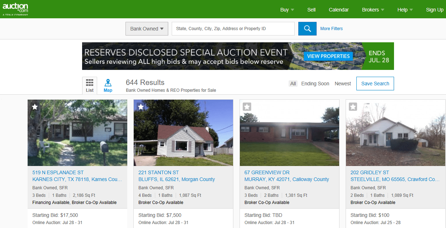Open the Buy dropdown menu
This screenshot has height=228, width=446.
click(x=287, y=10)
